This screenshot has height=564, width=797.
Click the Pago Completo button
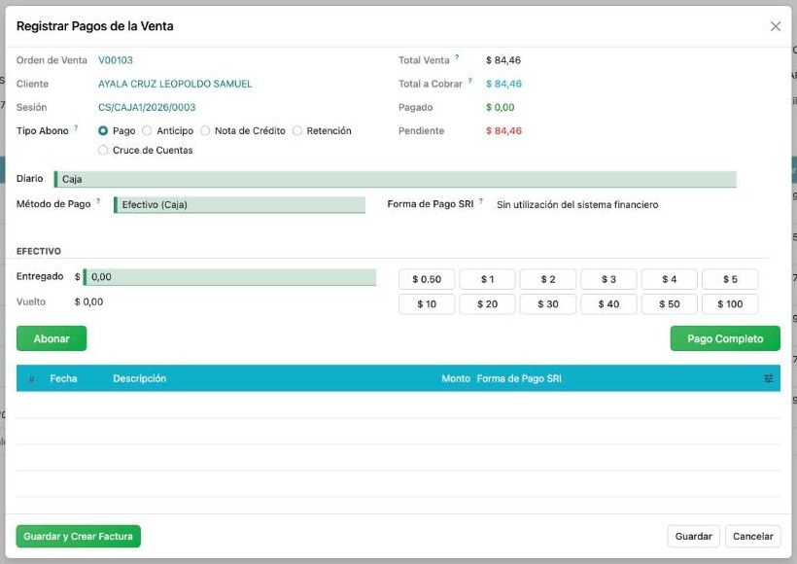pyautogui.click(x=725, y=338)
